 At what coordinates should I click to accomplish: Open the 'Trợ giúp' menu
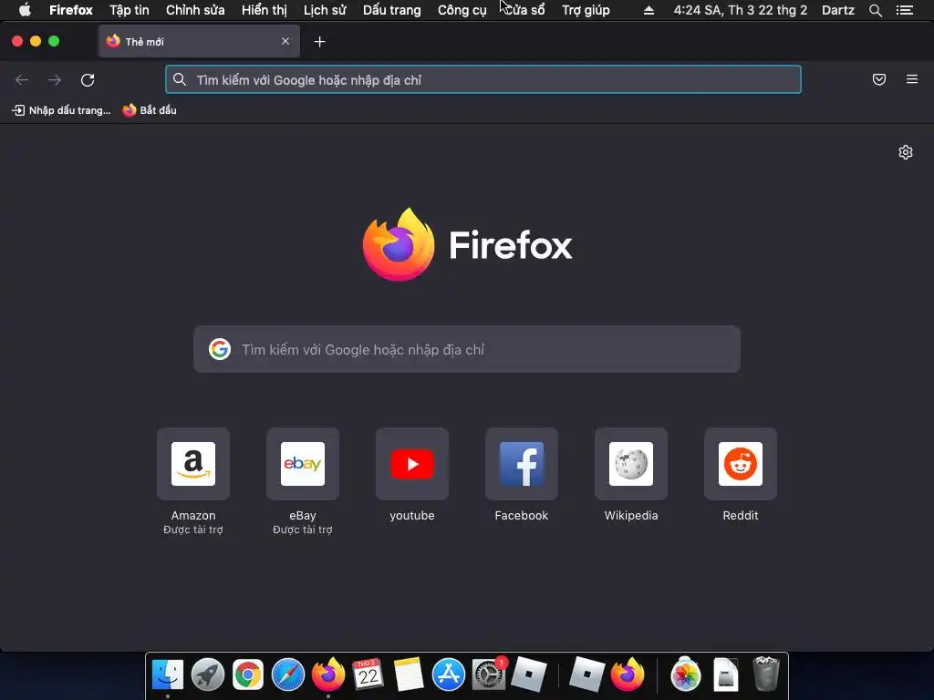pyautogui.click(x=586, y=10)
